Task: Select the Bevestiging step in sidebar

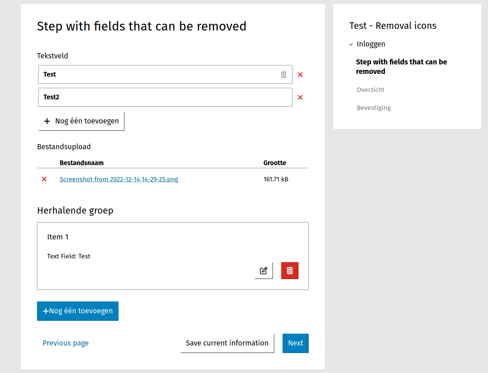Action: click(374, 107)
